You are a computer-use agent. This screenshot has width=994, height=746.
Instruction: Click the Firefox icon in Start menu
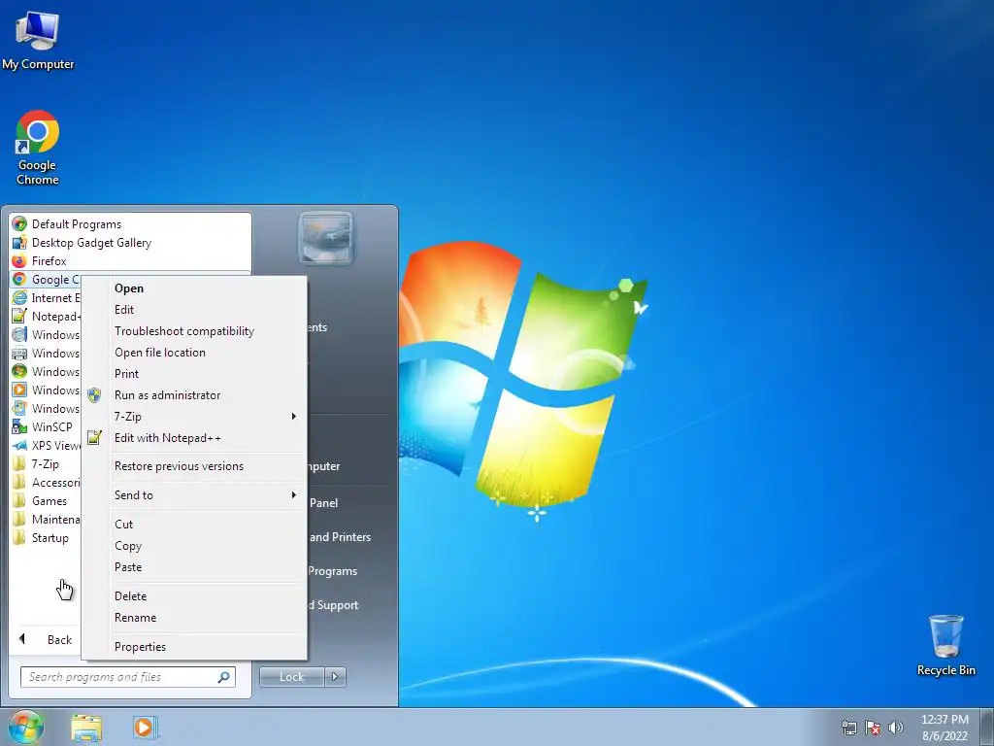point(19,260)
